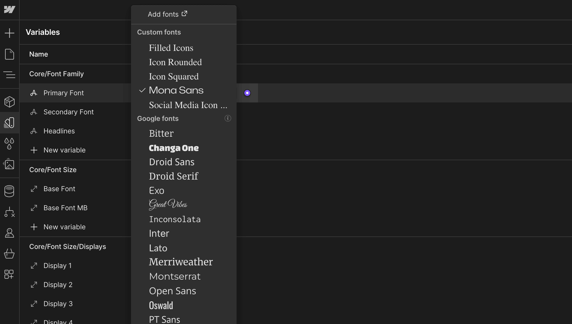Viewport: 572px width, 324px height.
Task: Click the Add fonts link
Action: point(167,14)
